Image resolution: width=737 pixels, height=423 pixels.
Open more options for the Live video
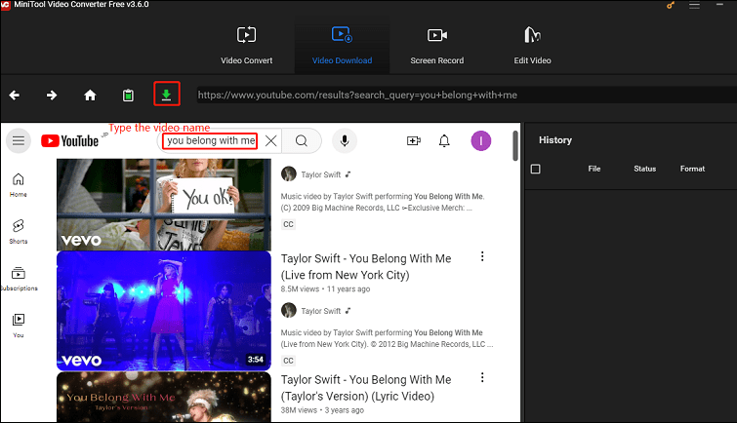482,256
